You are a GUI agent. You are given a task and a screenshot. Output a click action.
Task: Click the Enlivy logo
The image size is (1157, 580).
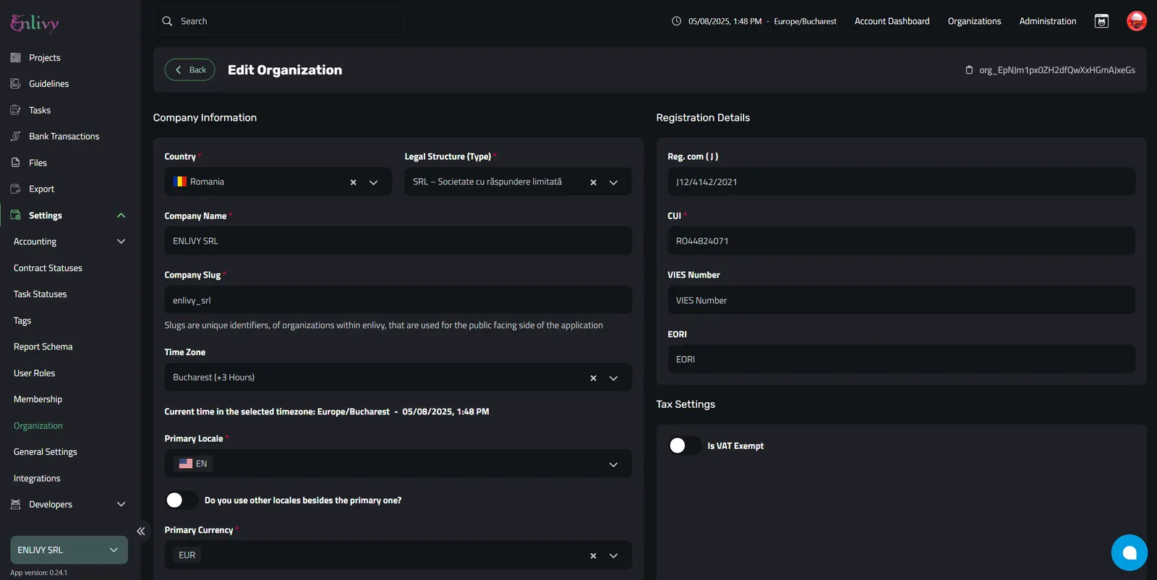tap(35, 23)
